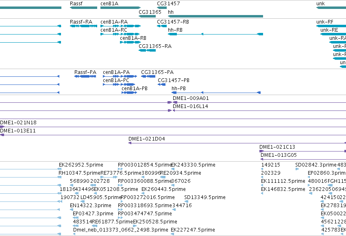This screenshot has height=236, width=346.
Task: Select the 367026 EST label
Action: click(x=181, y=181)
